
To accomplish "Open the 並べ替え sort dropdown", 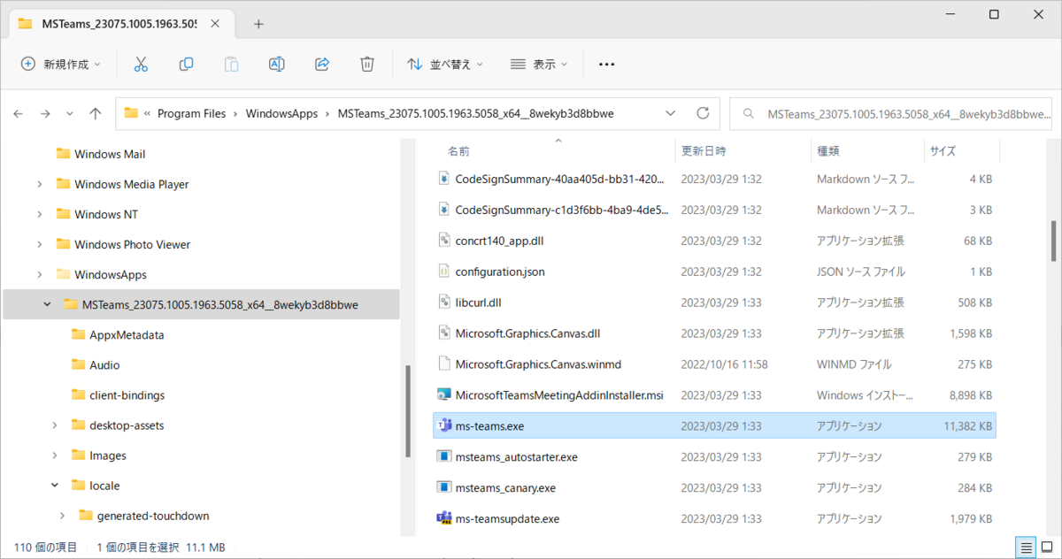I will pyautogui.click(x=445, y=64).
